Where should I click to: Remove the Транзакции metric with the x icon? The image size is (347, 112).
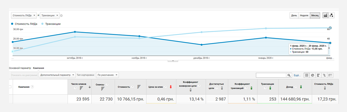(x=61, y=16)
